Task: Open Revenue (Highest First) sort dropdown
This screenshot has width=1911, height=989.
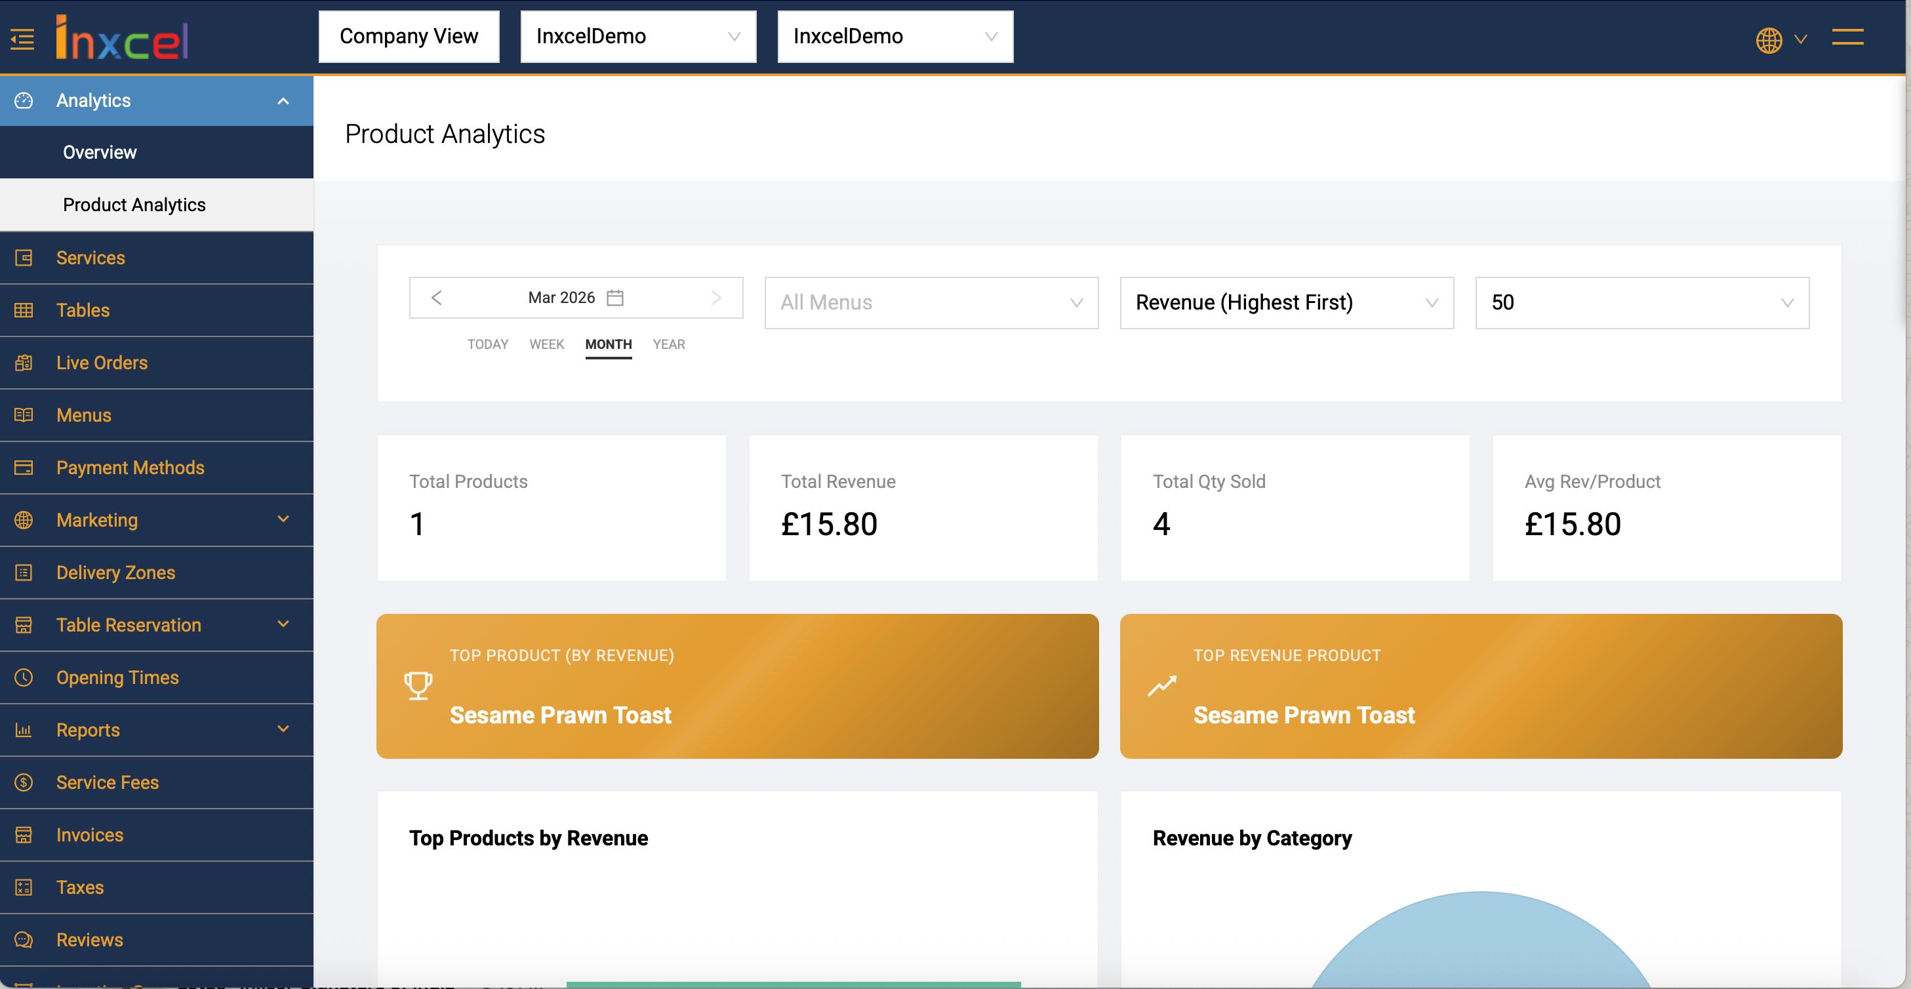Action: tap(1287, 303)
